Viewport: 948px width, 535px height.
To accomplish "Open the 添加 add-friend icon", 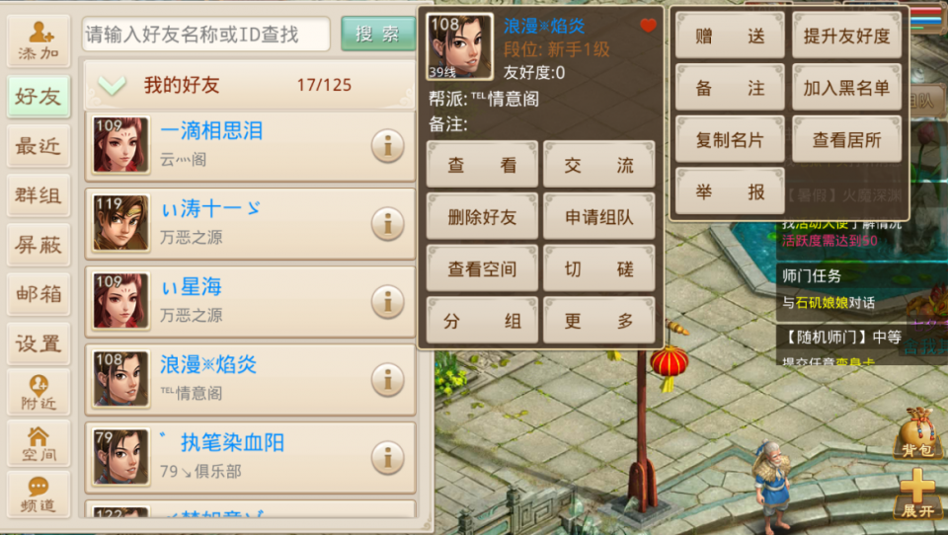I will (39, 40).
